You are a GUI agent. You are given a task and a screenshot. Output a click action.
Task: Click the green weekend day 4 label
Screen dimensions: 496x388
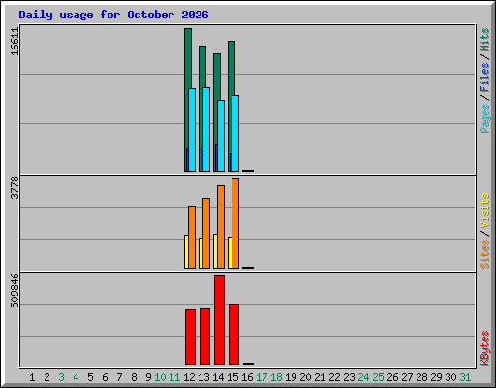(76, 377)
